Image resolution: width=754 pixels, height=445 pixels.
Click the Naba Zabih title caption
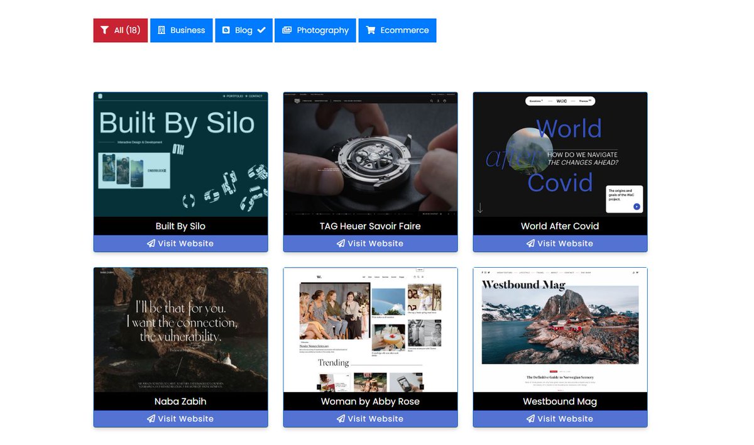(181, 402)
